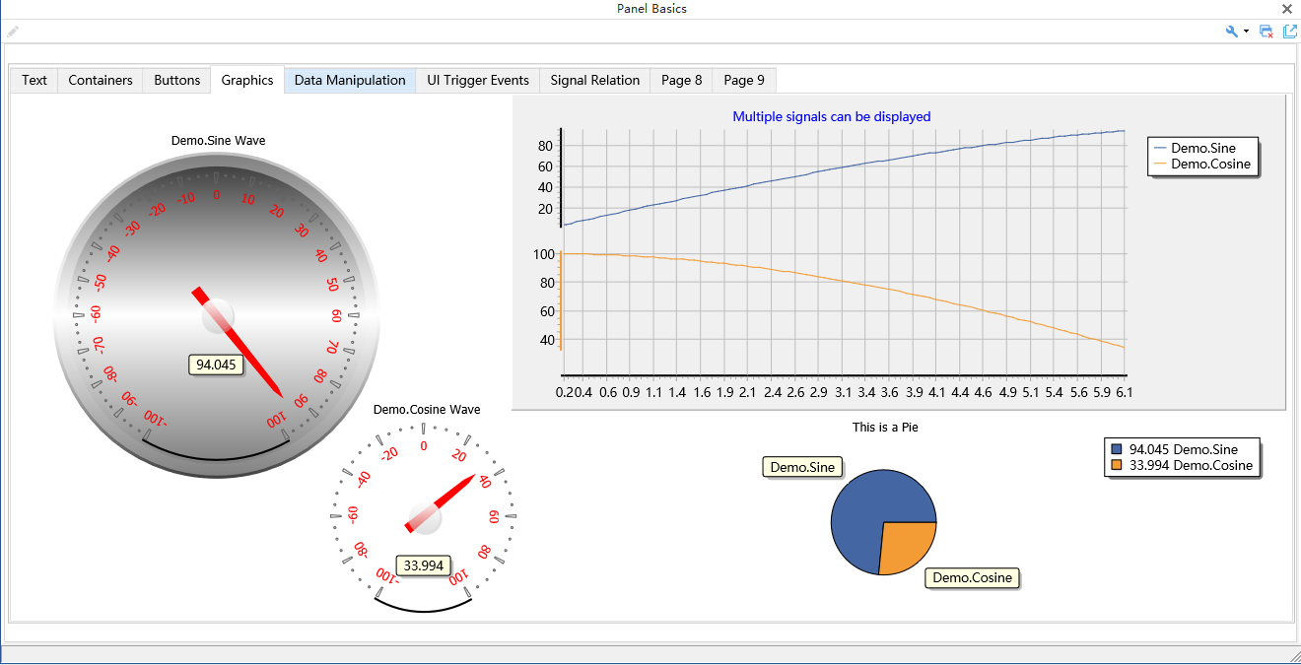Click the 33.994 value on the cosine gauge

pyautogui.click(x=424, y=565)
